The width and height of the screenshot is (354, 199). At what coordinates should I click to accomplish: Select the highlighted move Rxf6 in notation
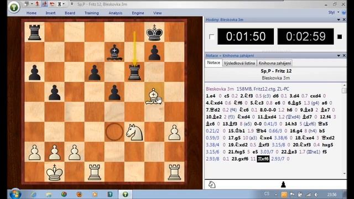coord(263,159)
